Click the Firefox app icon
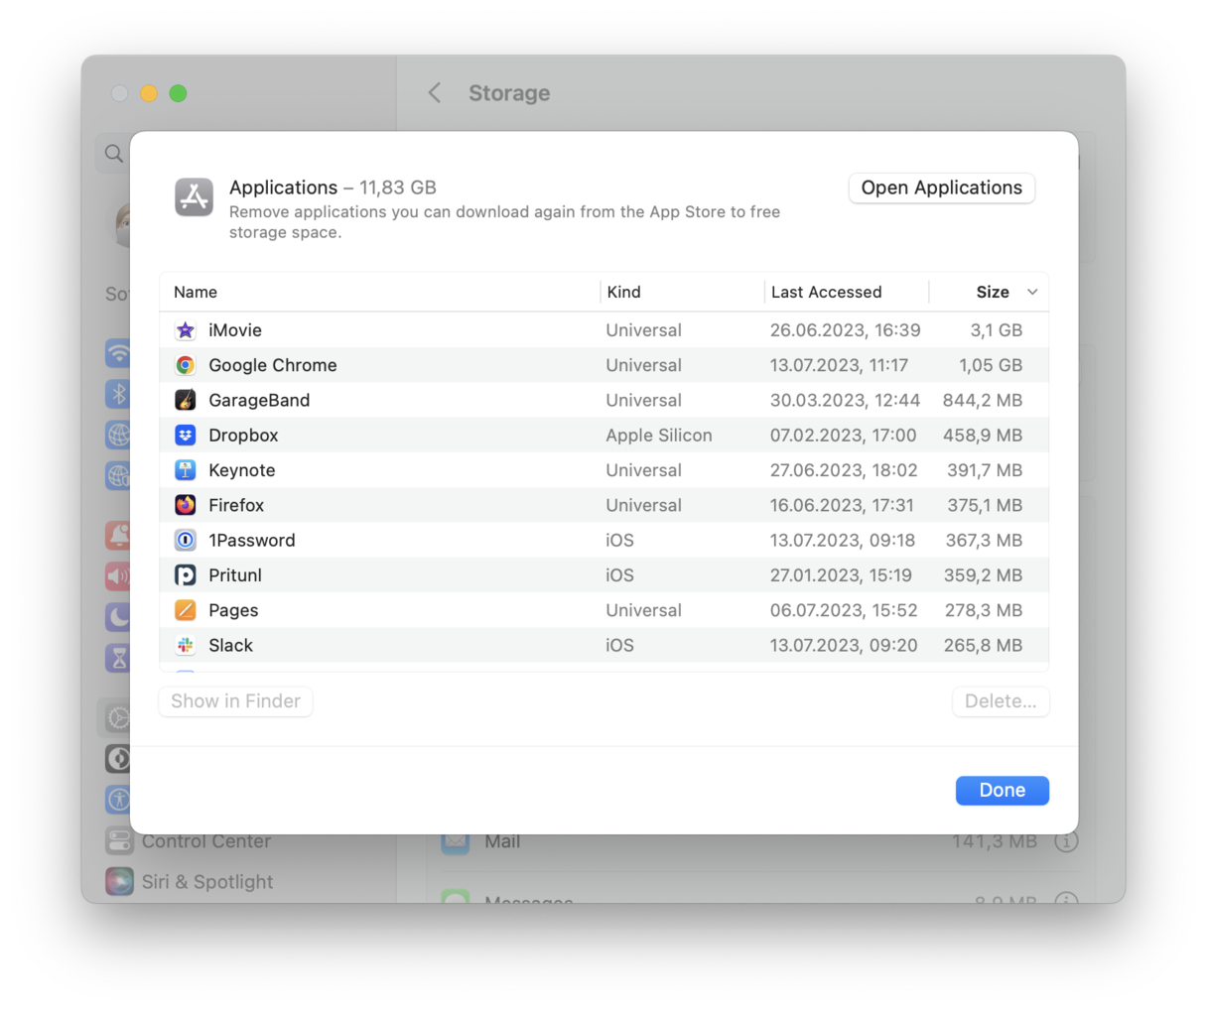1207x1011 pixels. (185, 505)
